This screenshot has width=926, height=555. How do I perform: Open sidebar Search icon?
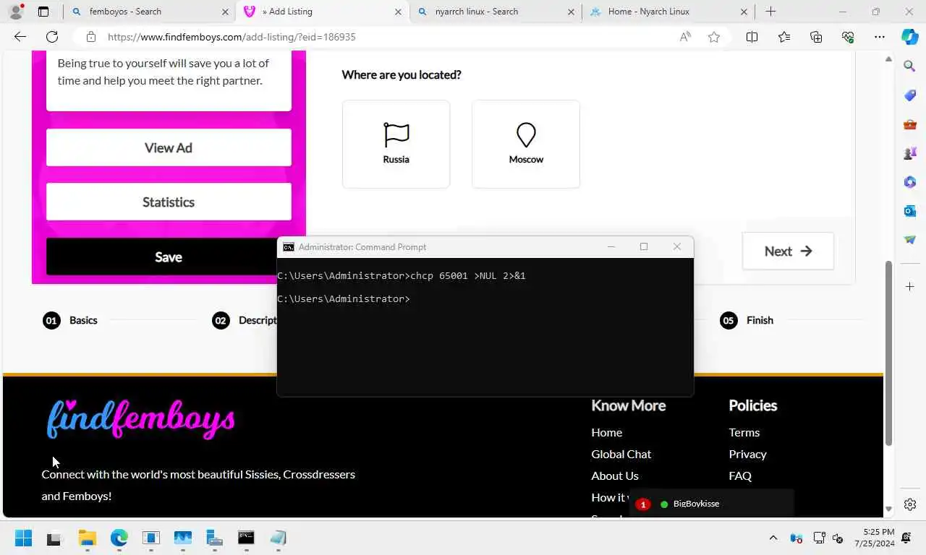910,66
